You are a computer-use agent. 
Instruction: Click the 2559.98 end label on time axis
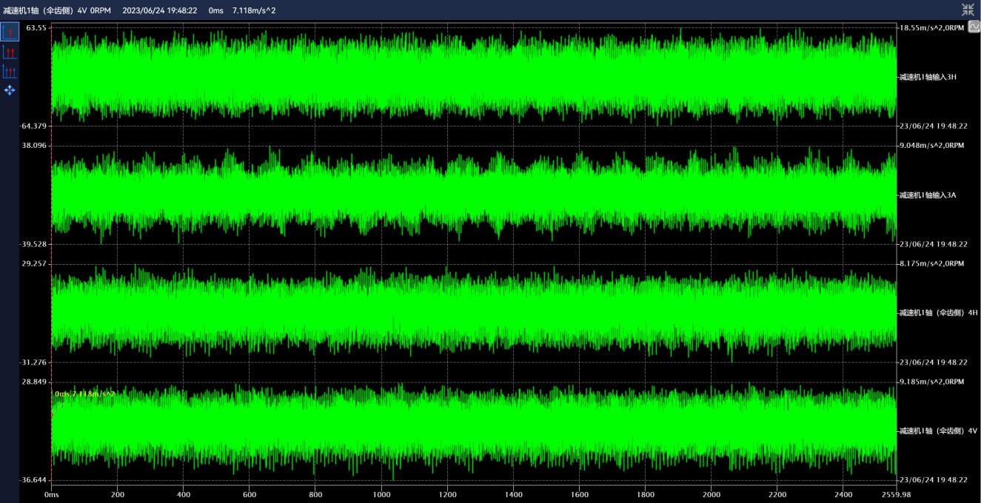[x=896, y=494]
